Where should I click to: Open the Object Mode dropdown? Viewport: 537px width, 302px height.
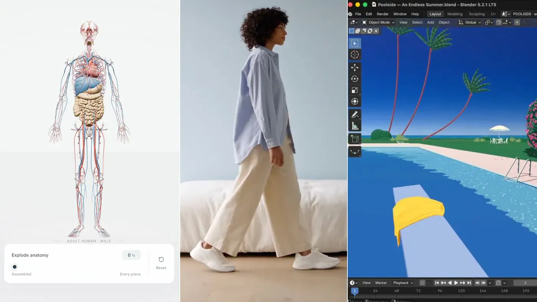(x=378, y=23)
